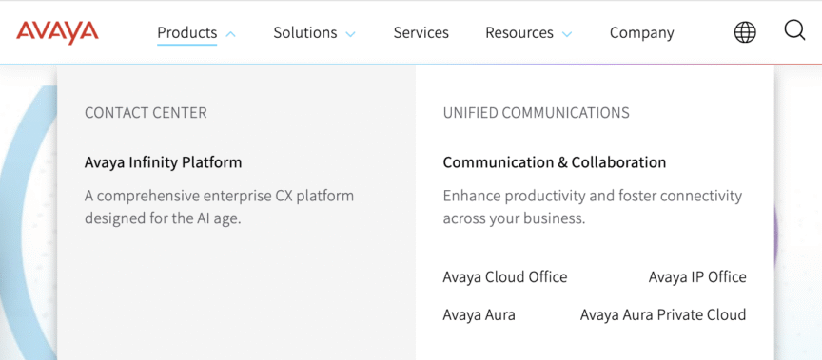The height and width of the screenshot is (360, 822).
Task: Collapse the Products menu chevron
Action: pos(230,34)
